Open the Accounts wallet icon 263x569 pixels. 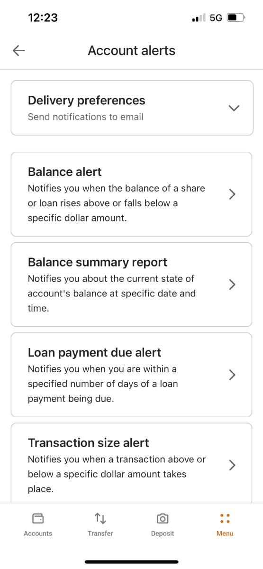(38, 518)
